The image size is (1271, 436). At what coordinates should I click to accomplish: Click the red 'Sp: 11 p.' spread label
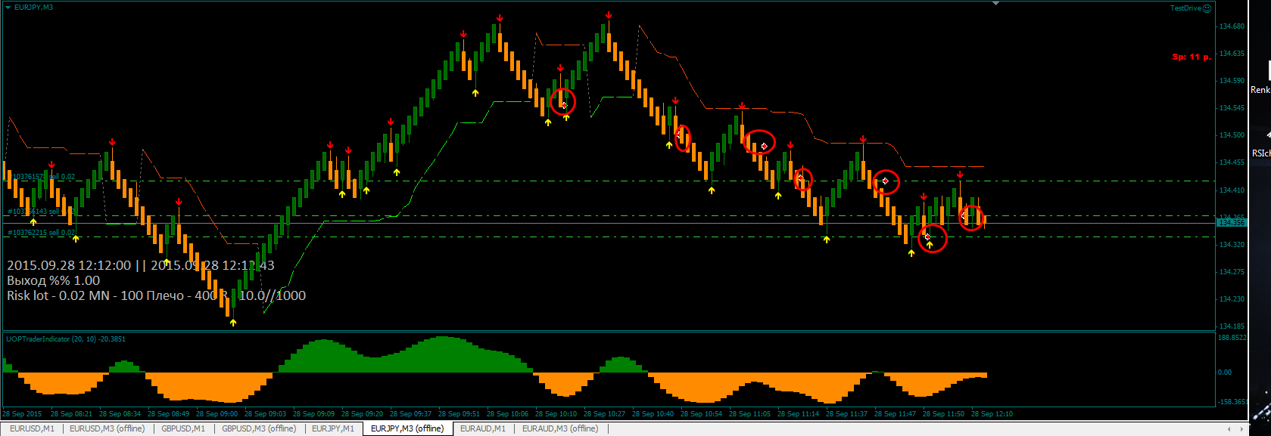point(1191,57)
